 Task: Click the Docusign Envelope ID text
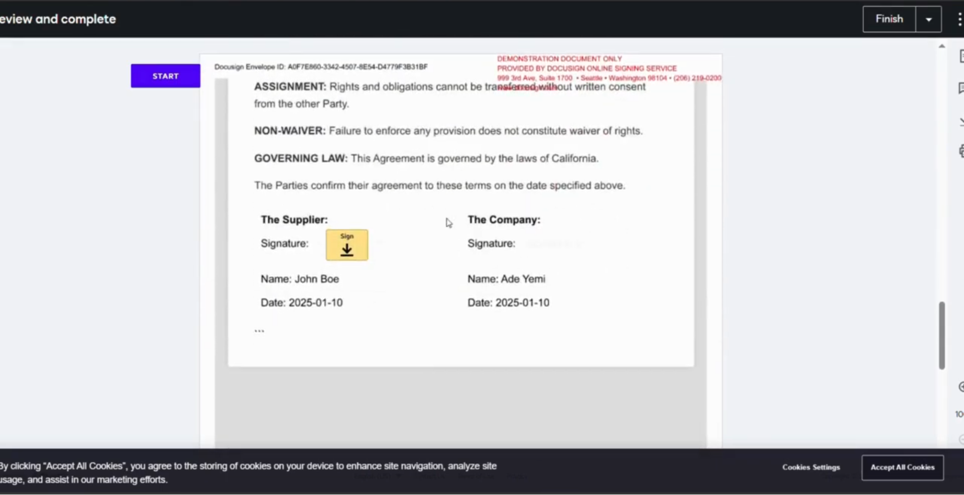click(321, 67)
